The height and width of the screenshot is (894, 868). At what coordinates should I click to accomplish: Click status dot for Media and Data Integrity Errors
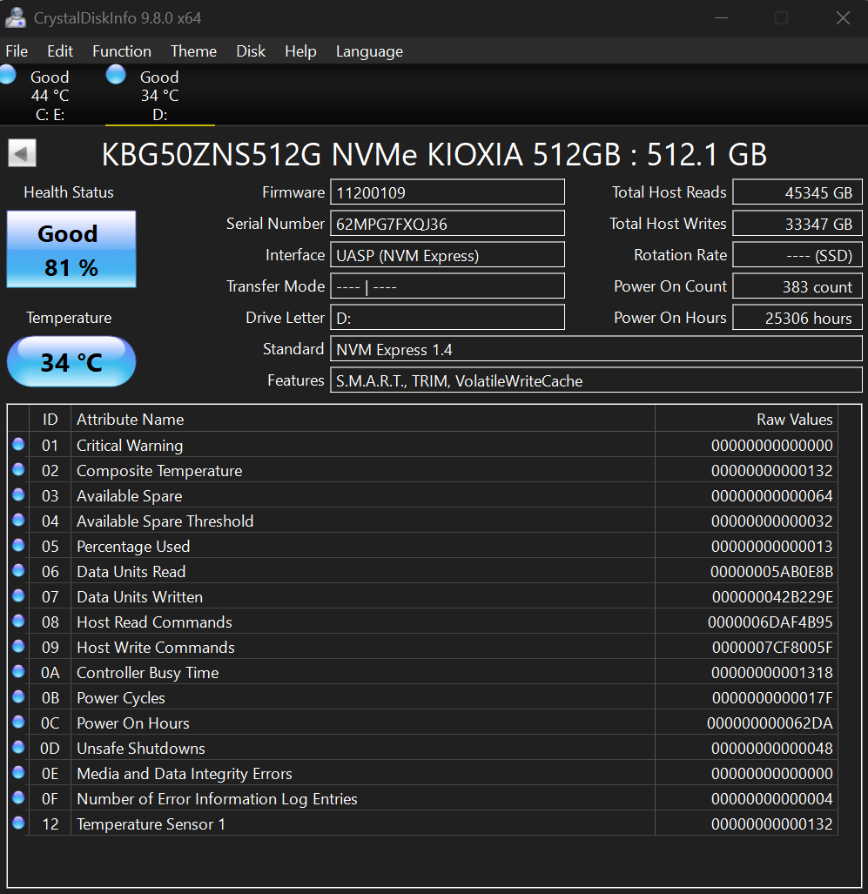click(18, 772)
